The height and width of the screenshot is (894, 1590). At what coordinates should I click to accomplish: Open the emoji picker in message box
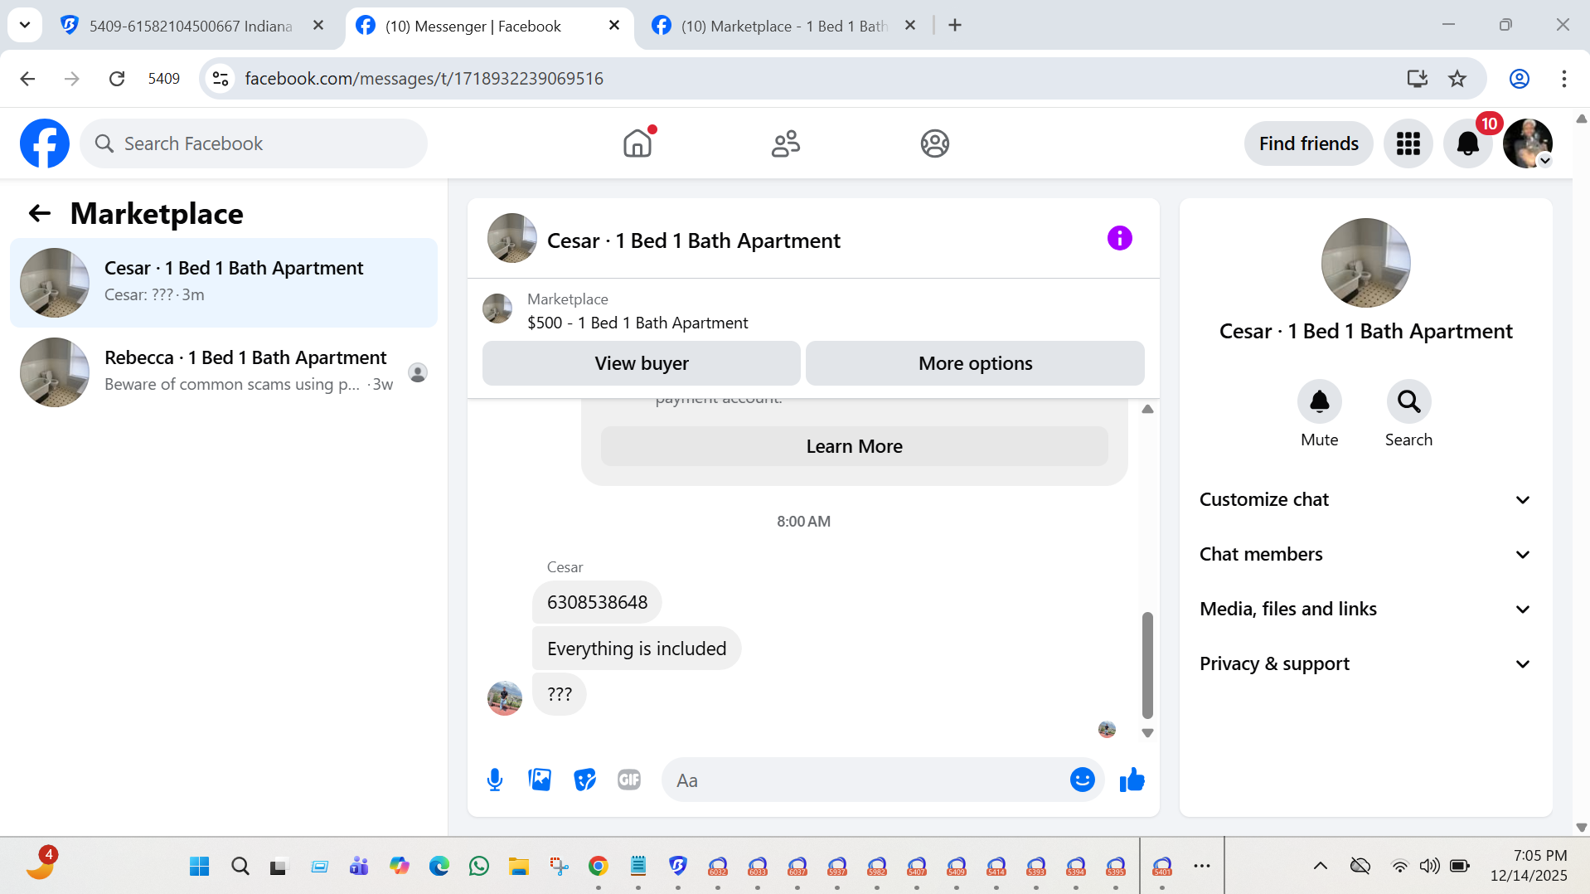point(1082,780)
